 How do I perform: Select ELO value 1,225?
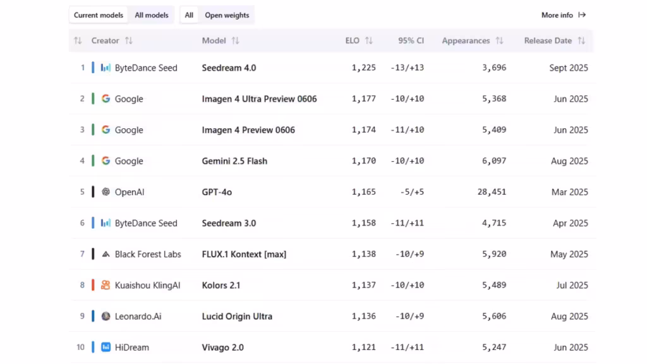[363, 68]
